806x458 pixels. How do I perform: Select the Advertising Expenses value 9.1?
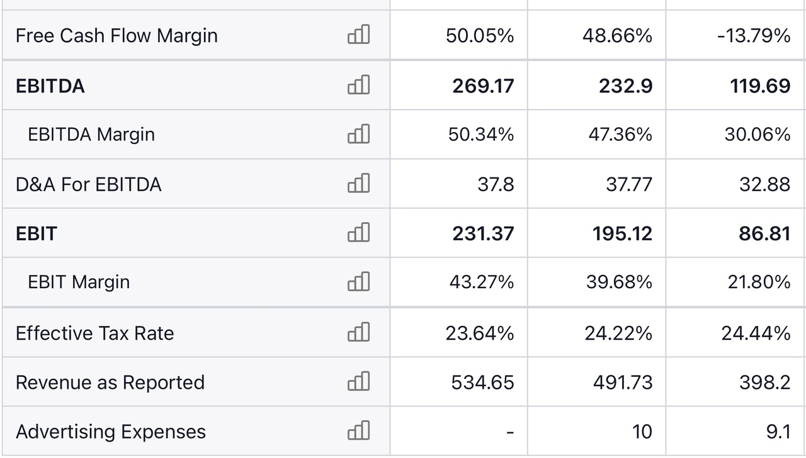tap(778, 432)
